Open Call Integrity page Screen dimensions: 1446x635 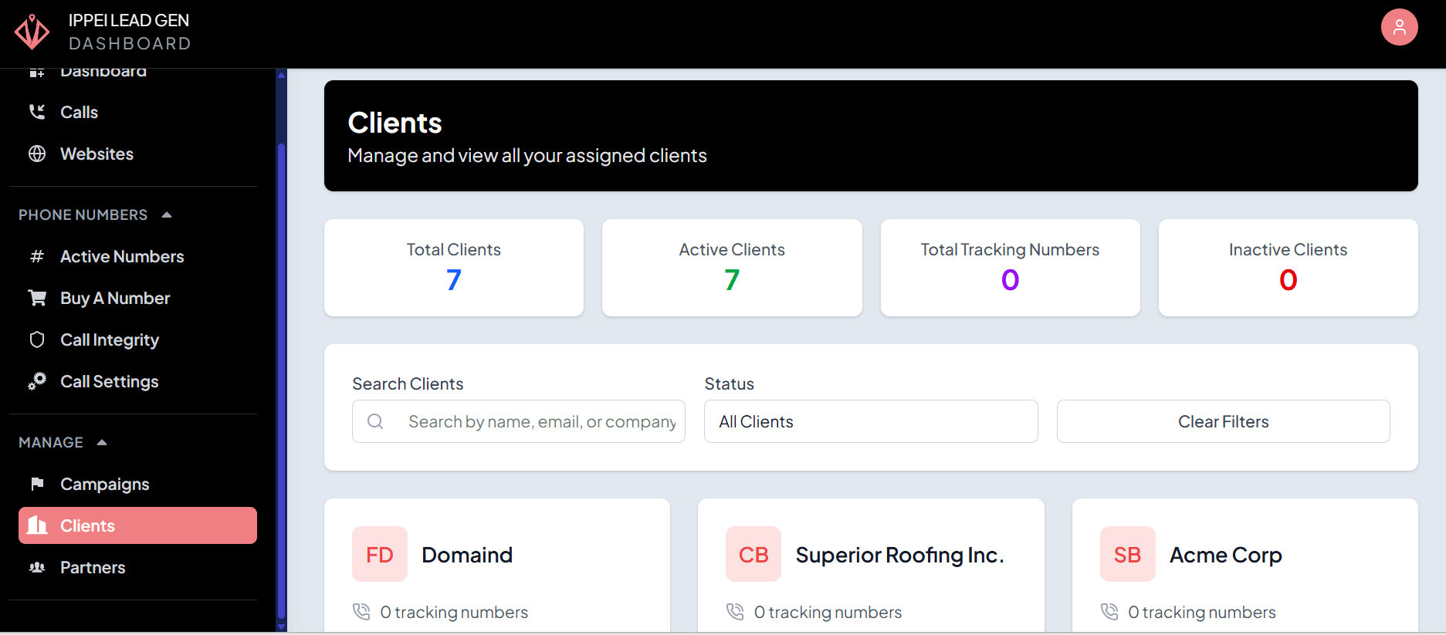(x=137, y=339)
